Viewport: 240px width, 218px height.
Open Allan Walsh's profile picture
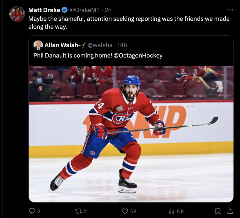point(38,45)
